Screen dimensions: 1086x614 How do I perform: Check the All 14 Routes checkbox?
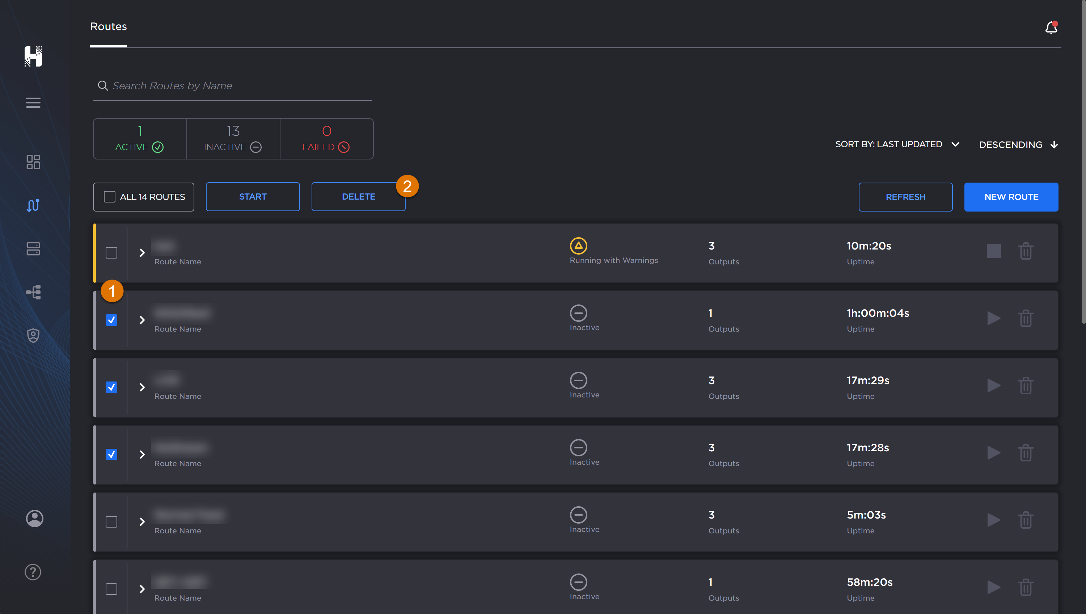point(110,197)
